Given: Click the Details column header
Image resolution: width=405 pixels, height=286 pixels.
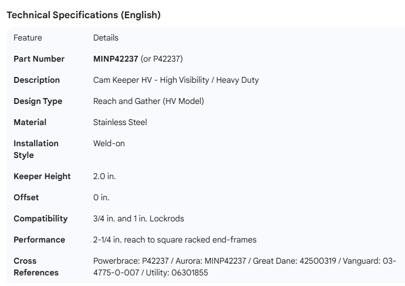Looking at the screenshot, I should coord(106,38).
